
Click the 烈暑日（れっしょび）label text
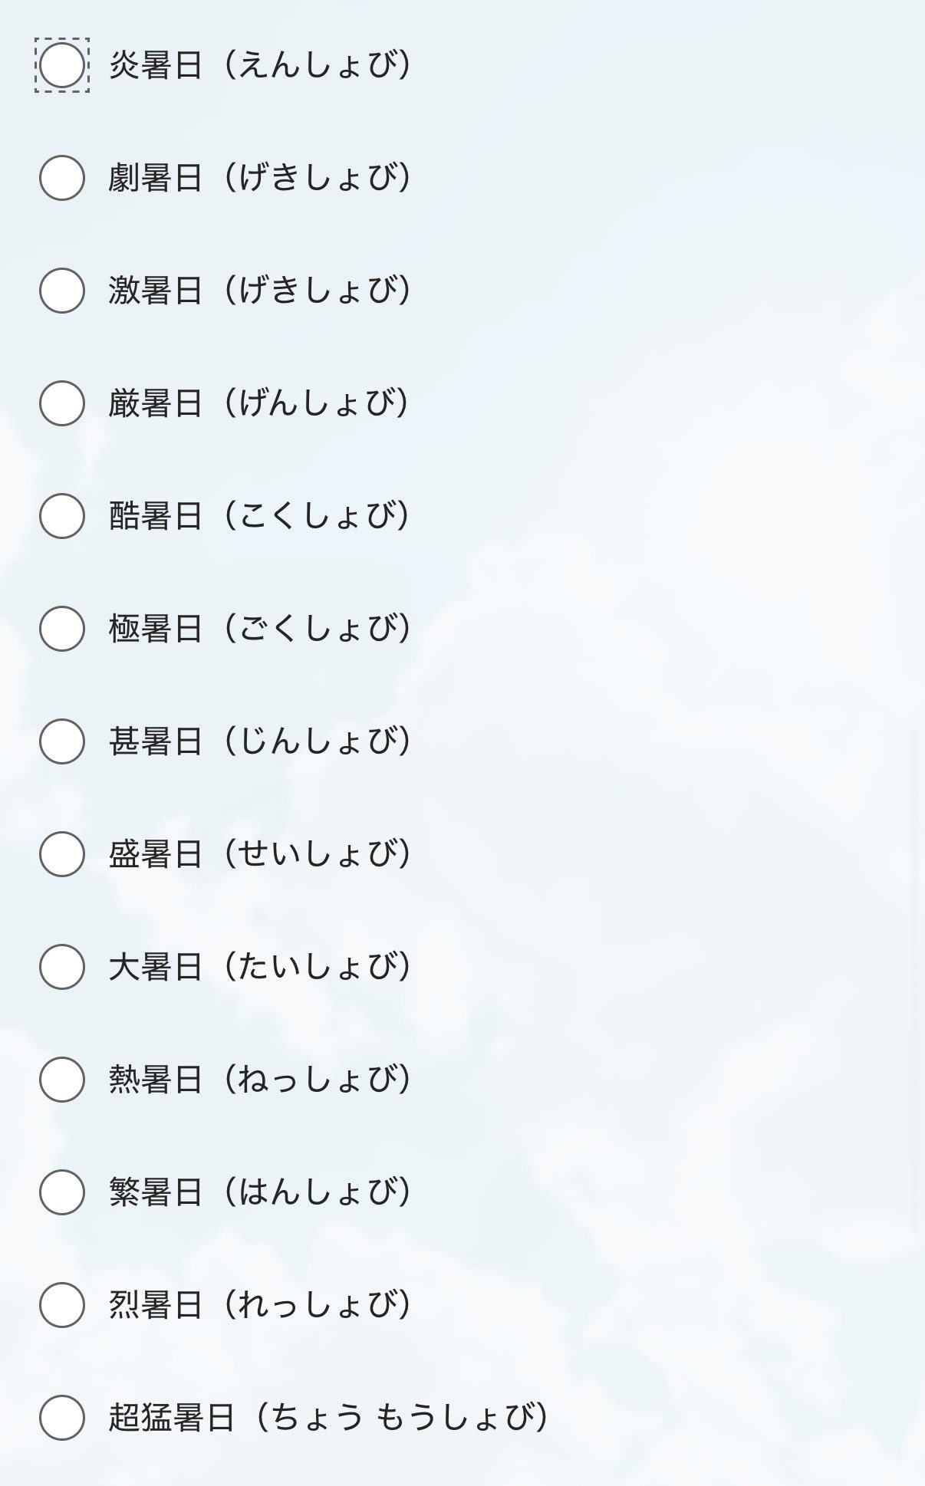click(261, 1305)
